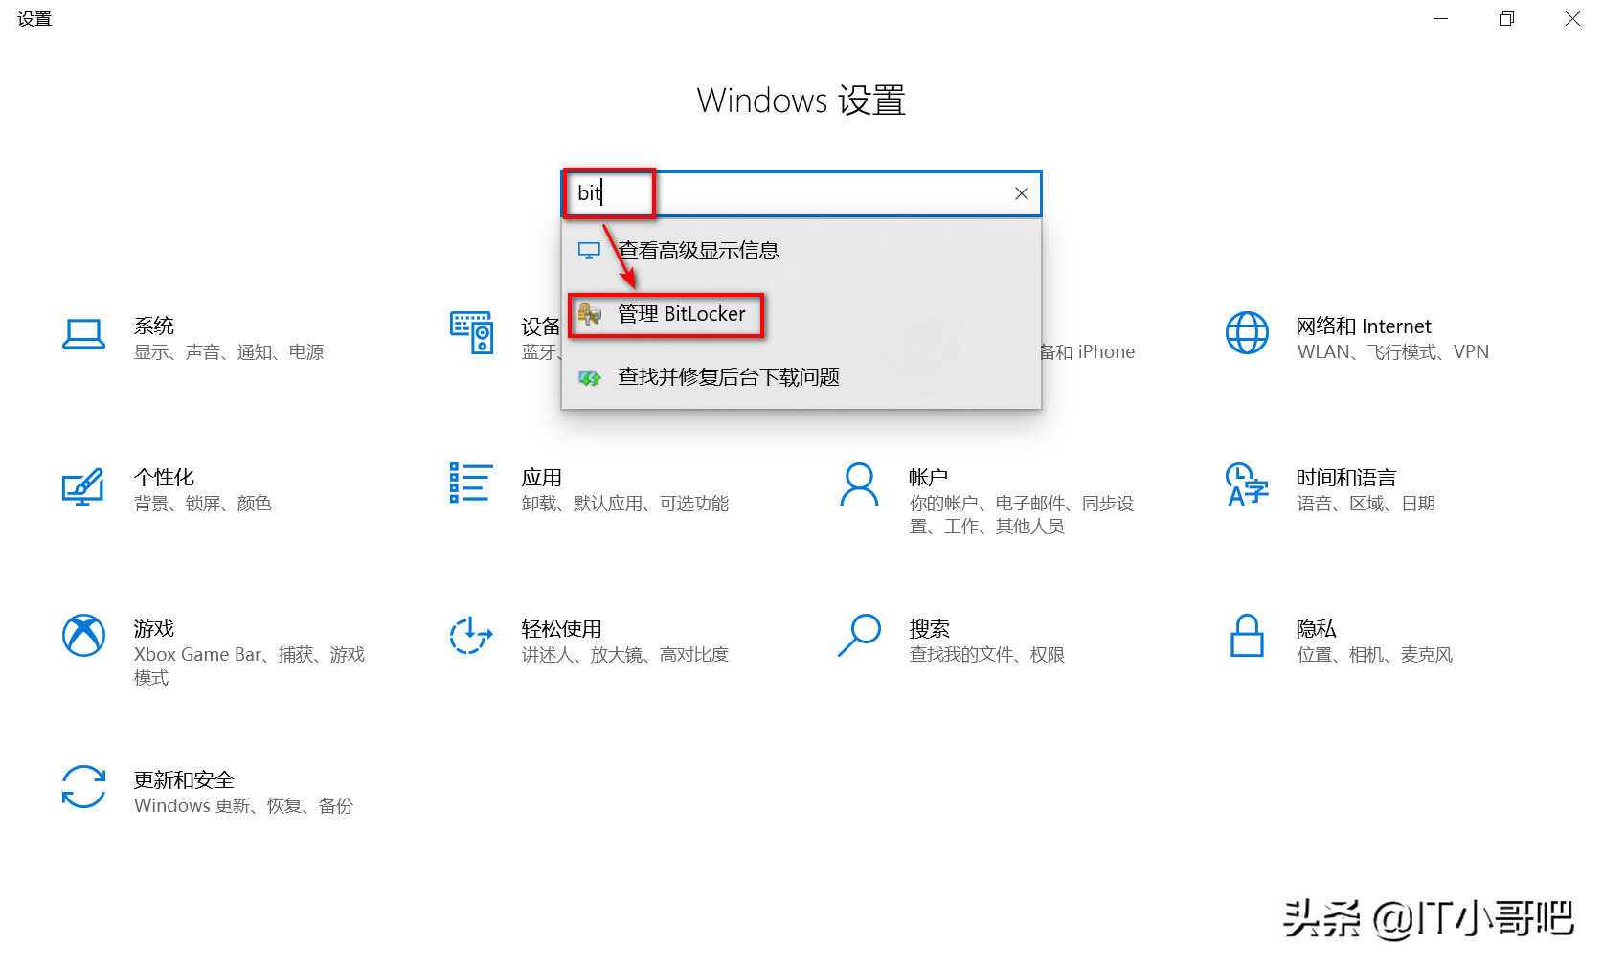Clear the search box with the X
The width and height of the screenshot is (1603, 968).
1022,193
